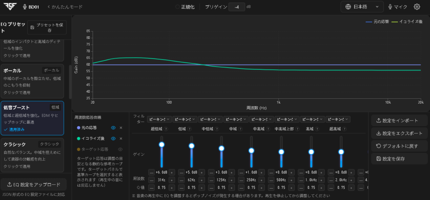Raise the 500Hz frequency with plus
The height and width of the screenshot is (200, 430).
pyautogui.click(x=291, y=180)
